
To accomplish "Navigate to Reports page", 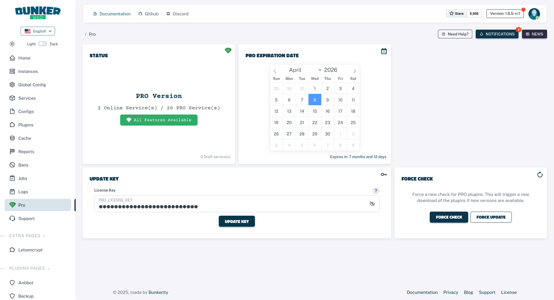I will 26,152.
